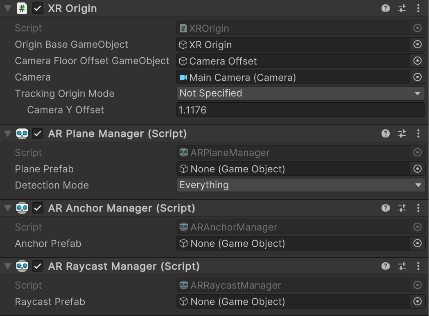Screen dimensions: 429x316
Task: Click the Camera Offset object reference field
Action: coord(287,61)
